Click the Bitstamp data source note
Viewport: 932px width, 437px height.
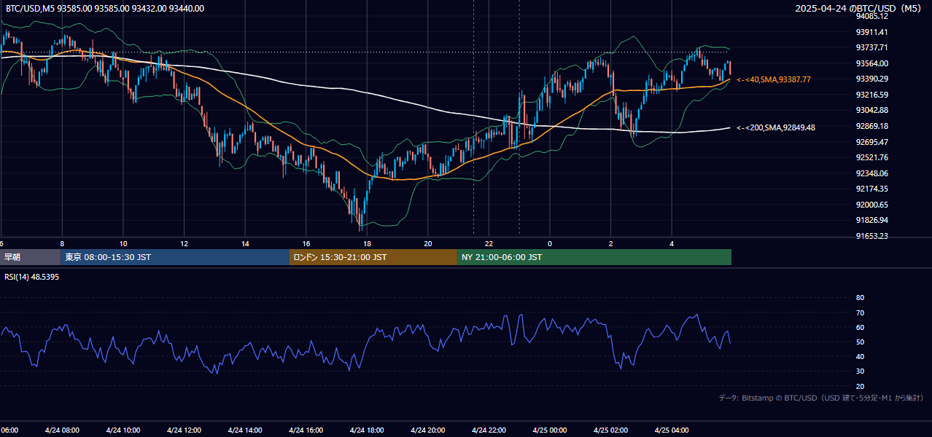(821, 398)
